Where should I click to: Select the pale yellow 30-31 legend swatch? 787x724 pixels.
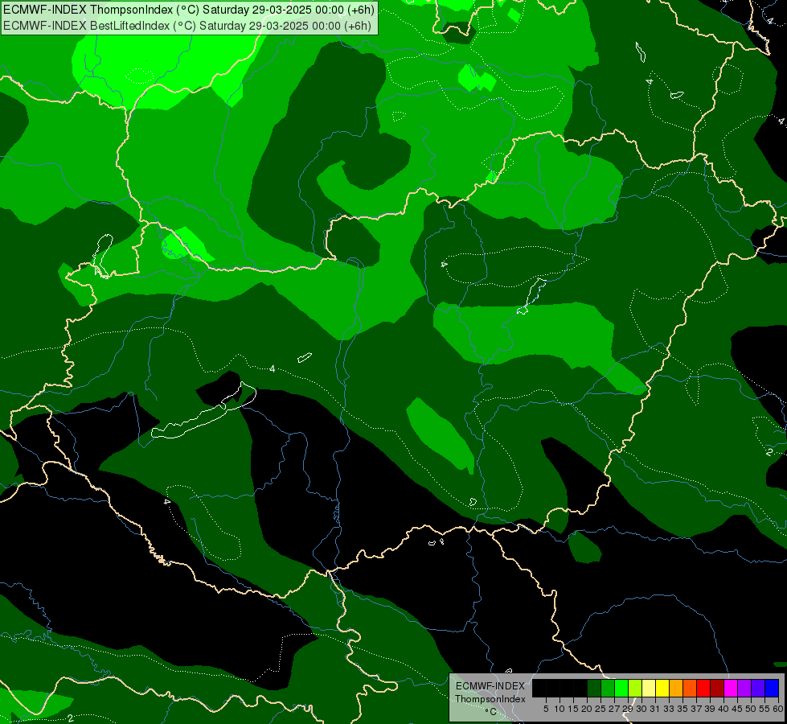[x=649, y=688]
